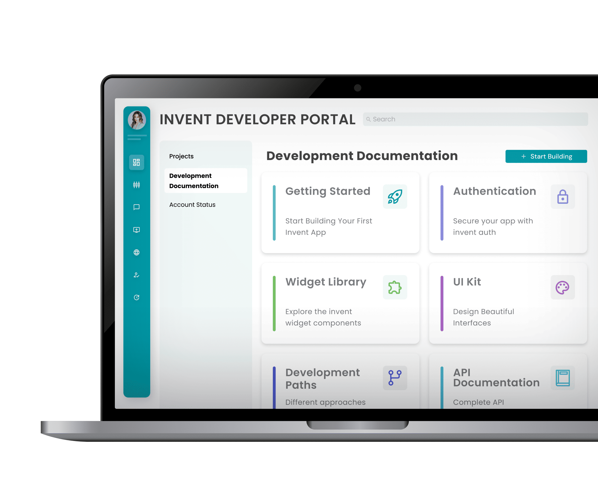This screenshot has height=501, width=598.
Task: Open the globe sidebar icon
Action: click(136, 252)
